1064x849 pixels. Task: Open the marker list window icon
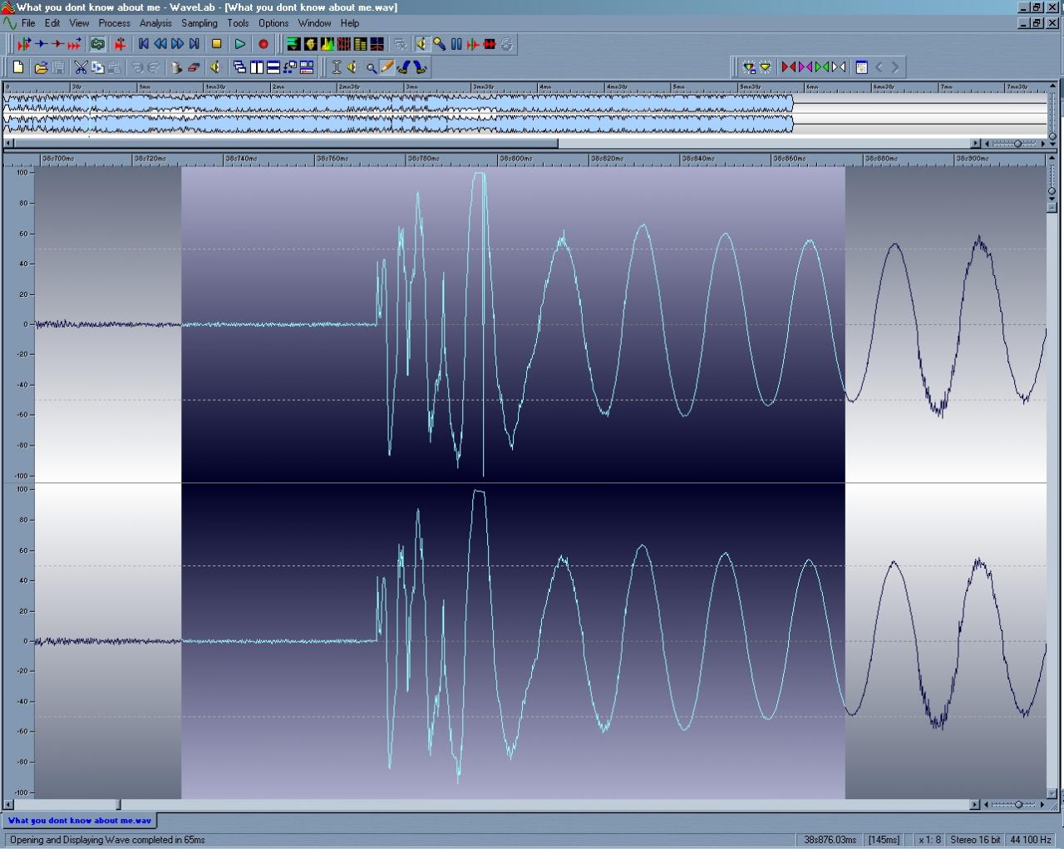tap(862, 67)
